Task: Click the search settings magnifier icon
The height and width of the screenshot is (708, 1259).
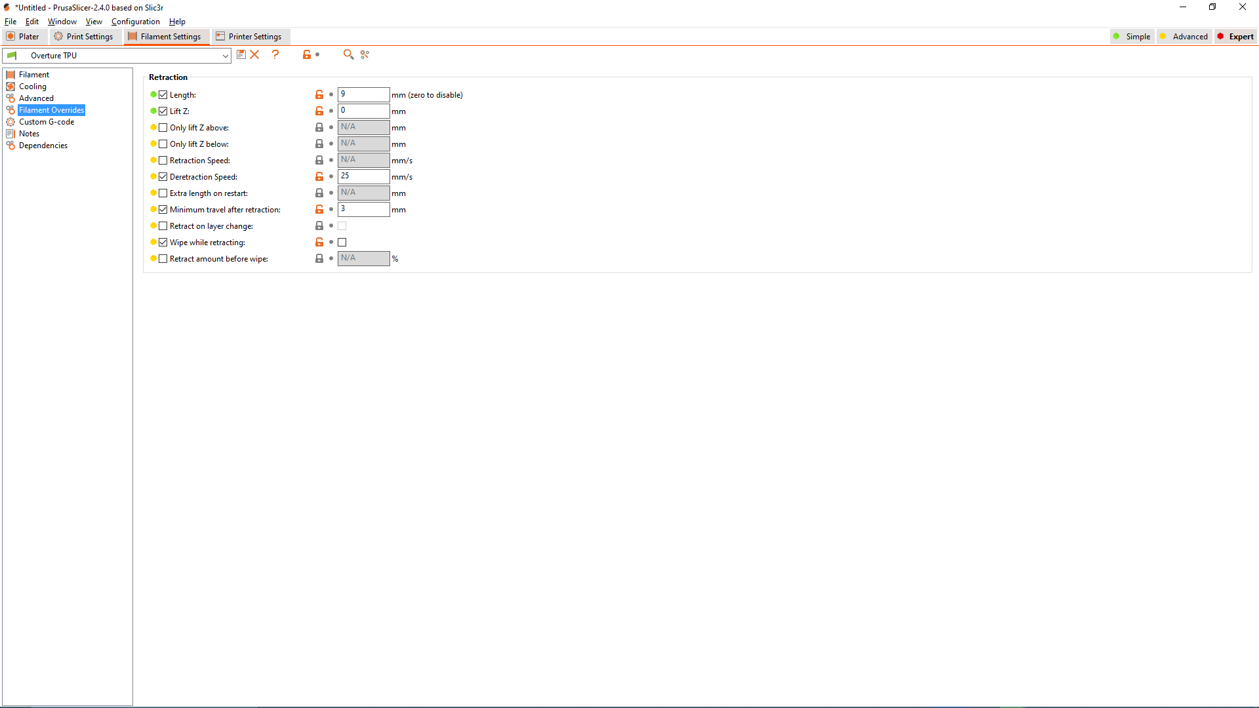Action: pos(348,55)
